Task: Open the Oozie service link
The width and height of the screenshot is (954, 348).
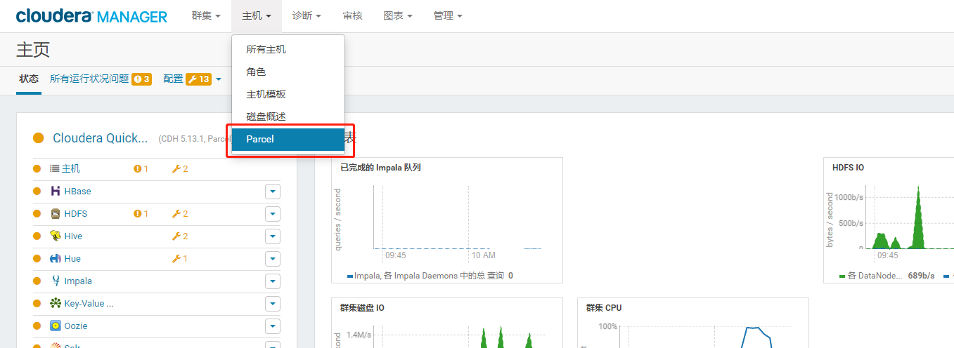Action: 76,326
